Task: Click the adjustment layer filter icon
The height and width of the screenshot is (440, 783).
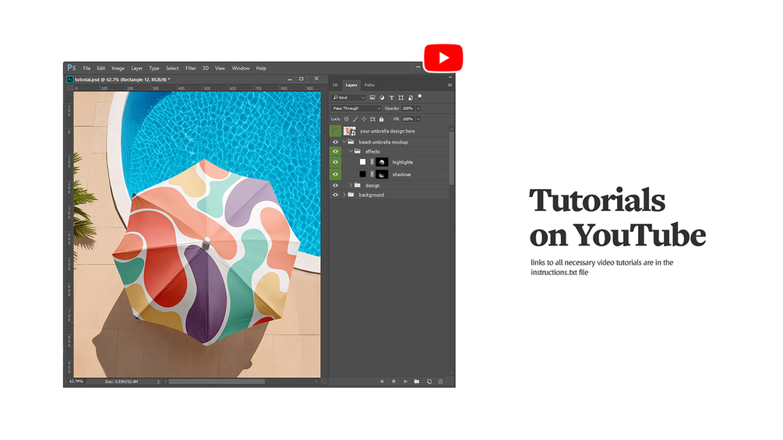Action: 382,98
